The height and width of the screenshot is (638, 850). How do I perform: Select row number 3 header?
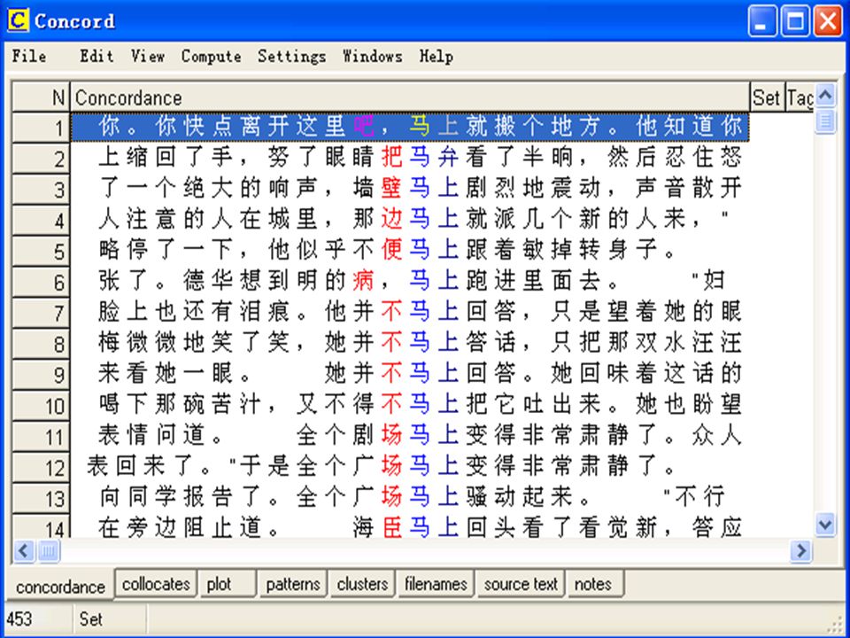coord(41,190)
